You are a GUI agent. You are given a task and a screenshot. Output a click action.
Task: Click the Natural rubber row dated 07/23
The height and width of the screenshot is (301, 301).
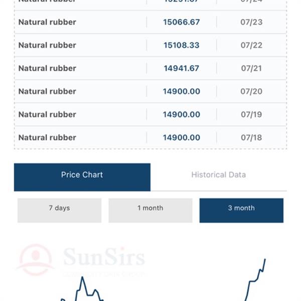(150, 22)
